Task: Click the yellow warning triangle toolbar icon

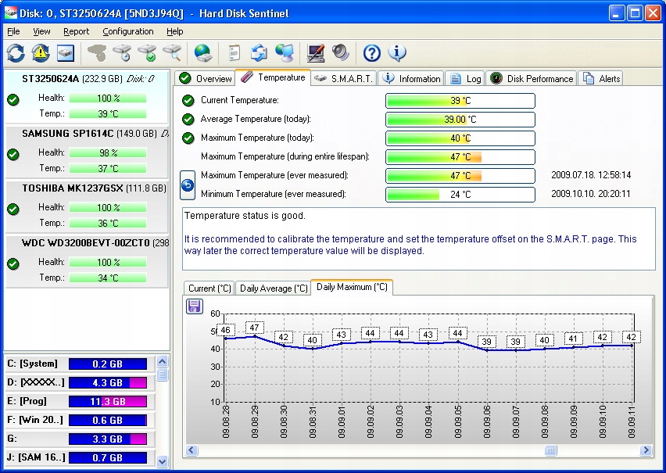Action: 41,52
